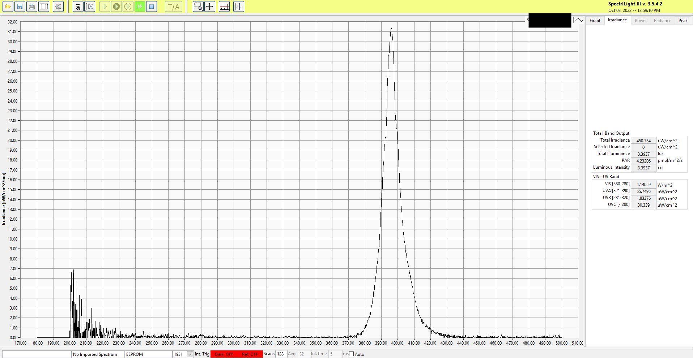Click the Dark: OFF red indicator
Screen dimensions: 693x358
click(x=224, y=354)
